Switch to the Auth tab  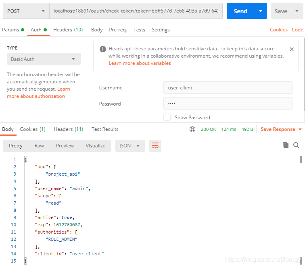[x=39, y=30]
